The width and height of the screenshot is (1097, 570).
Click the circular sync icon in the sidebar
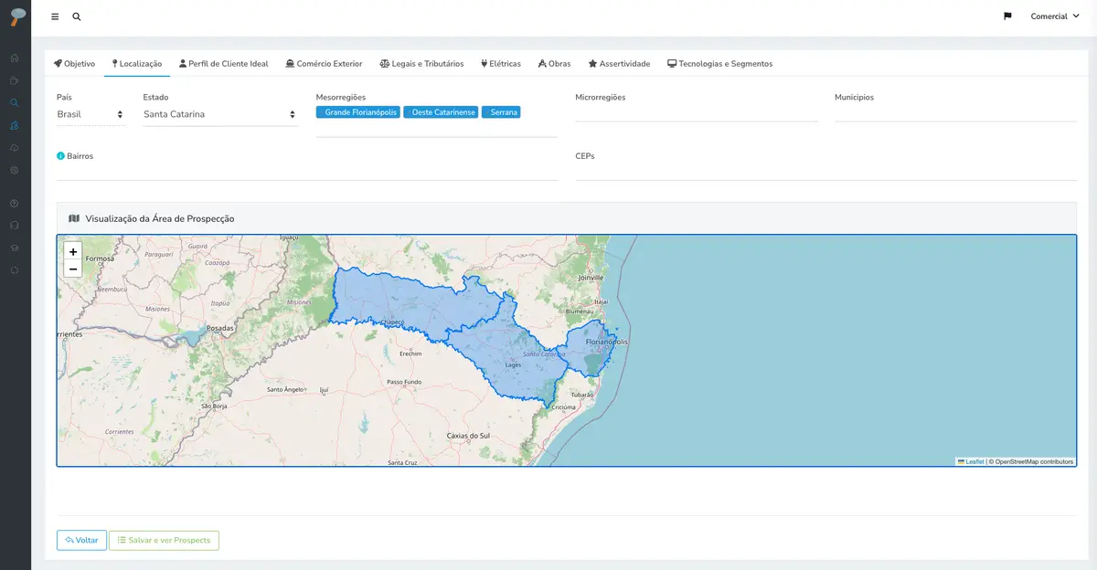click(x=15, y=269)
